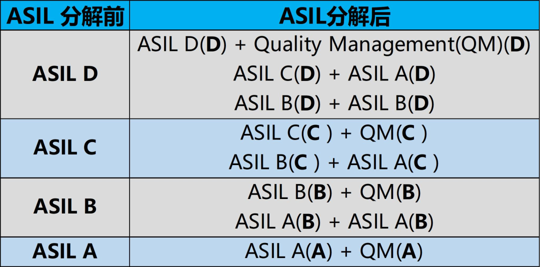
Task: Select the ASIL C row label cell
Action: 65,148
